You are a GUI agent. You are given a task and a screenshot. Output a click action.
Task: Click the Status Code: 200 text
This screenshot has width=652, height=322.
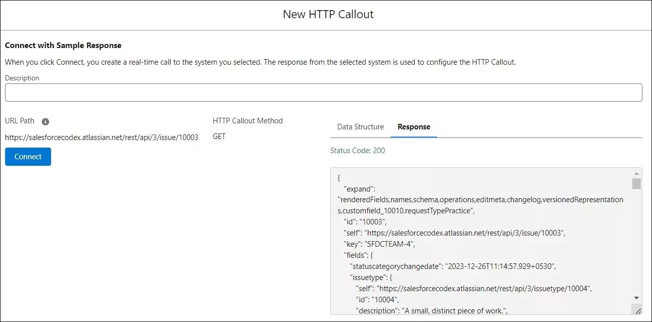coord(358,151)
